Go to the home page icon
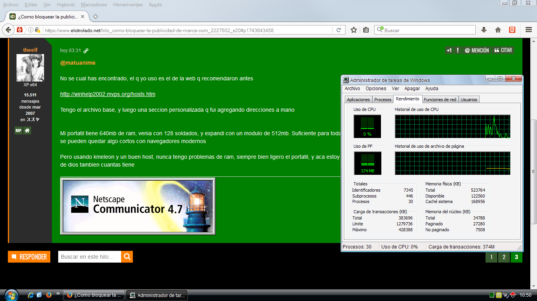537x301 pixels. pos(498,30)
